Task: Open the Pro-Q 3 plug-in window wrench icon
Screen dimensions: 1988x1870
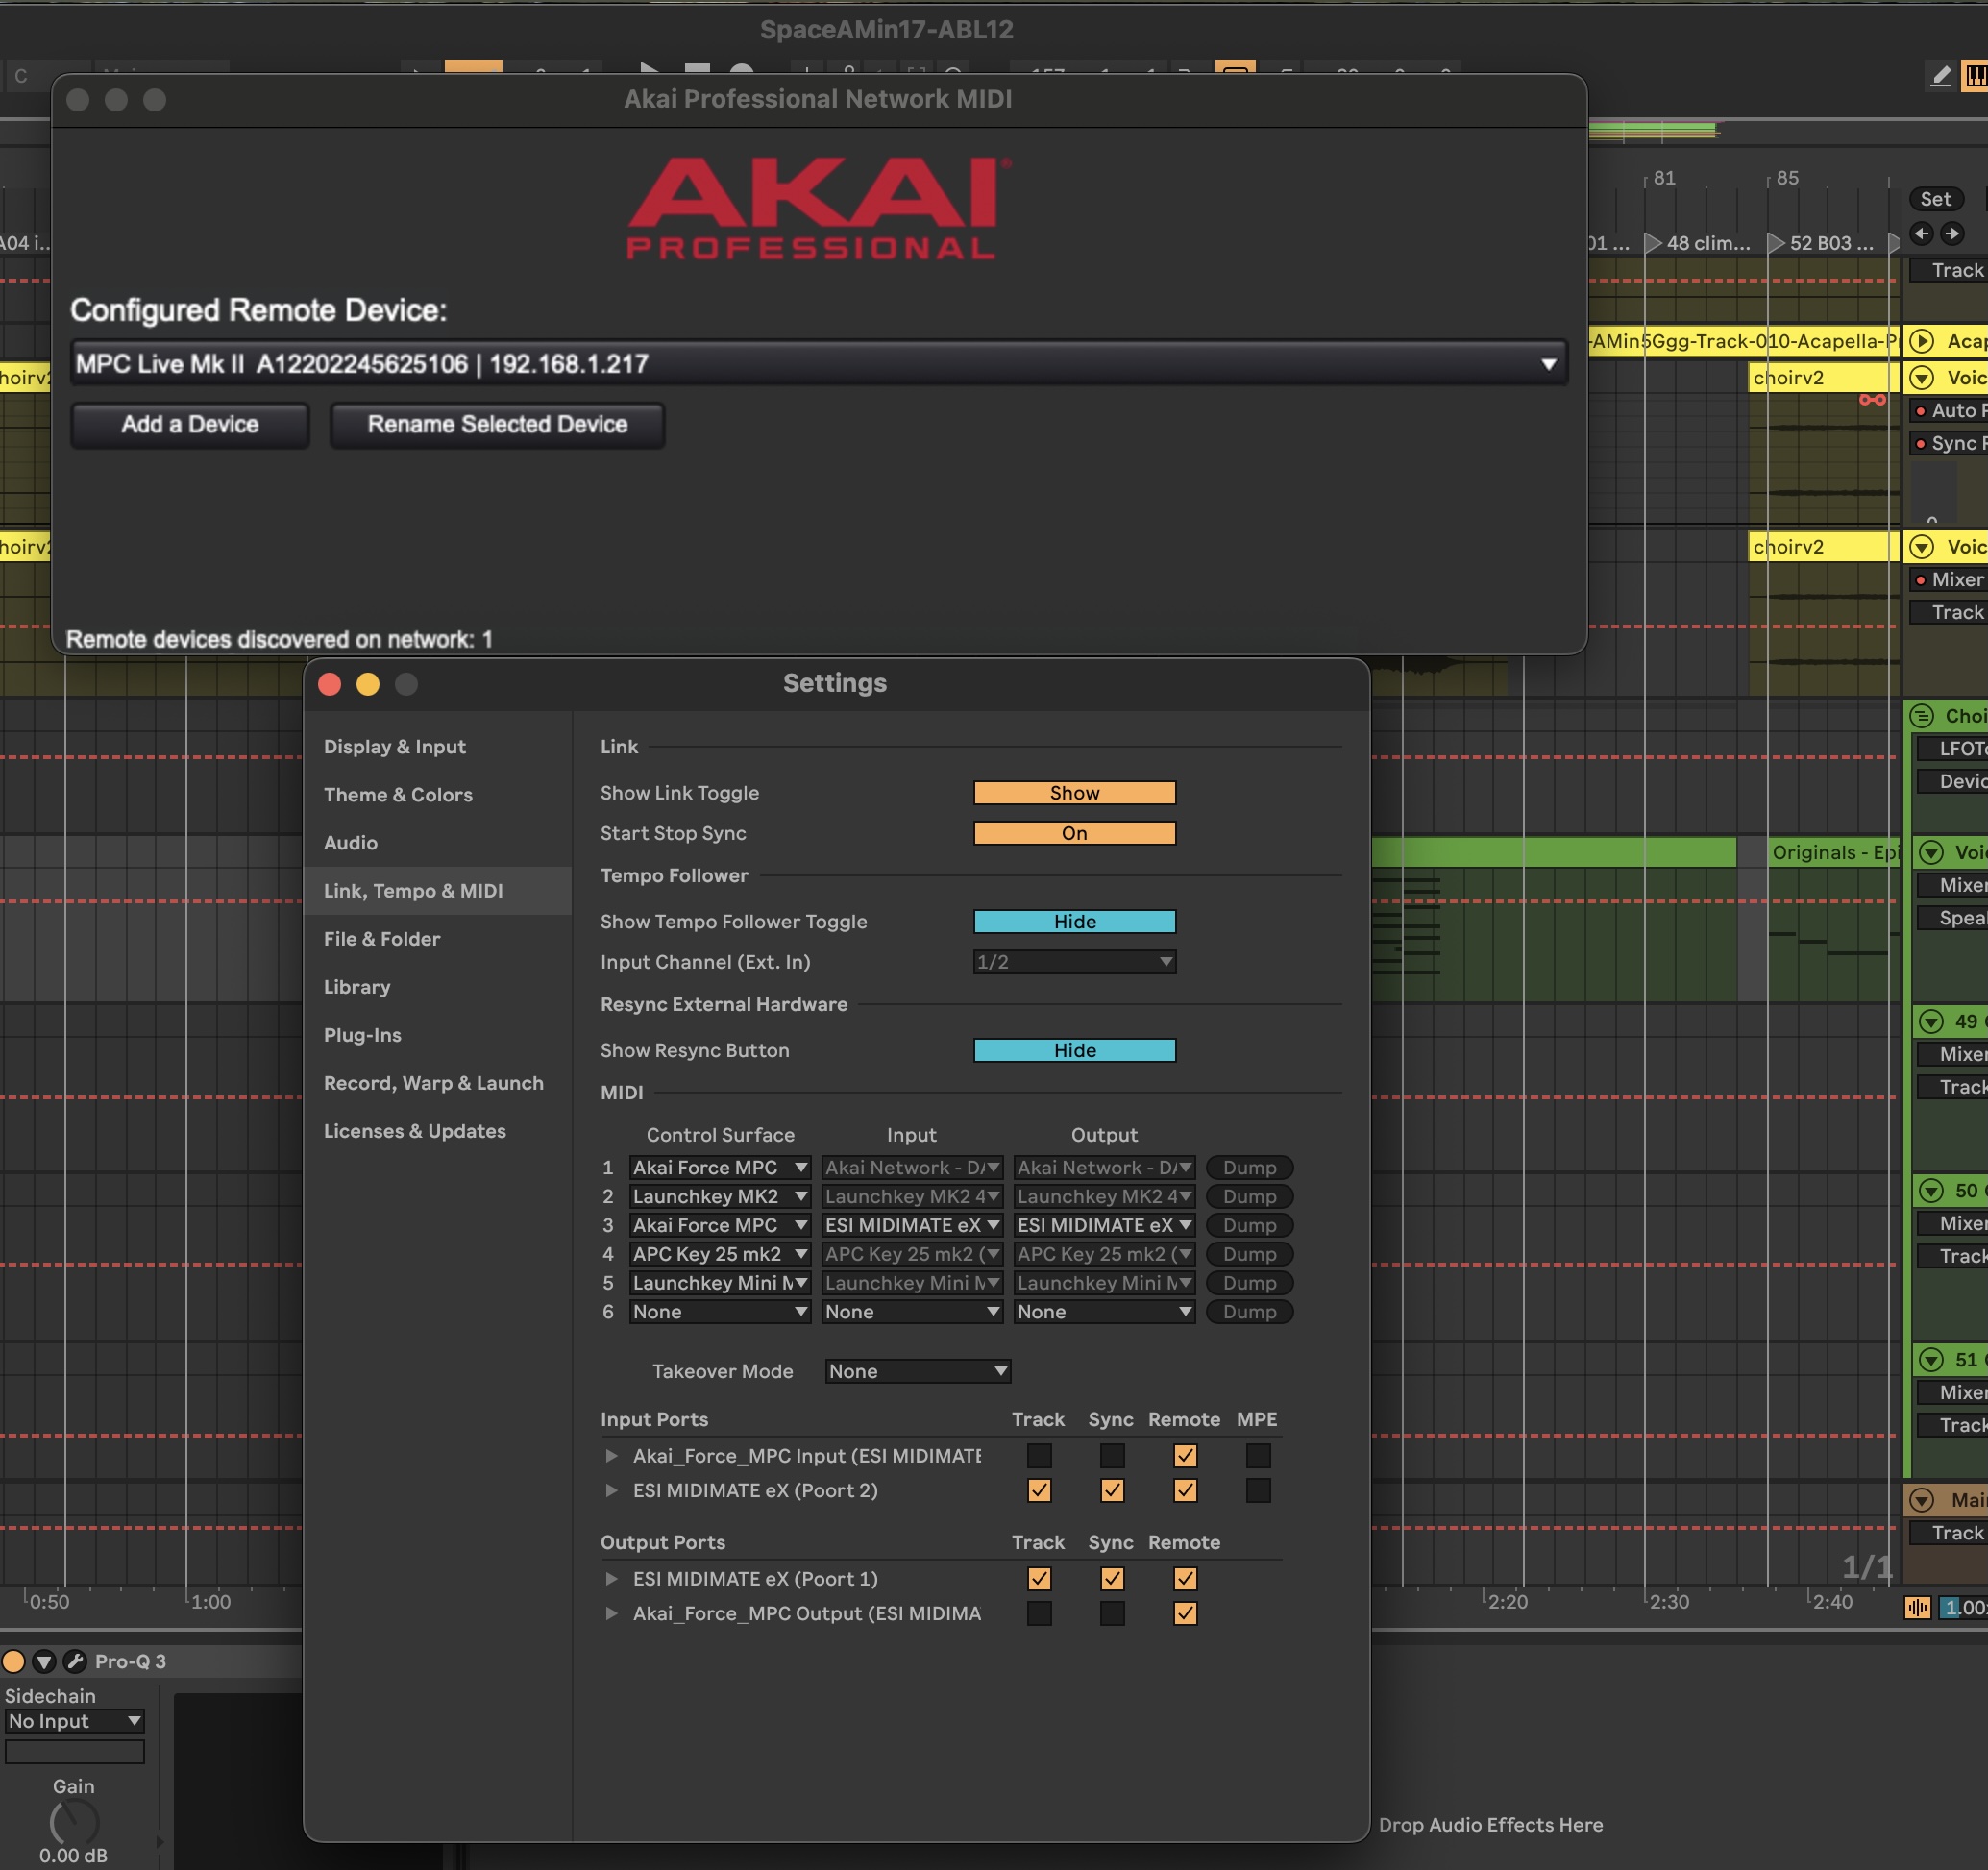Action: [x=74, y=1661]
